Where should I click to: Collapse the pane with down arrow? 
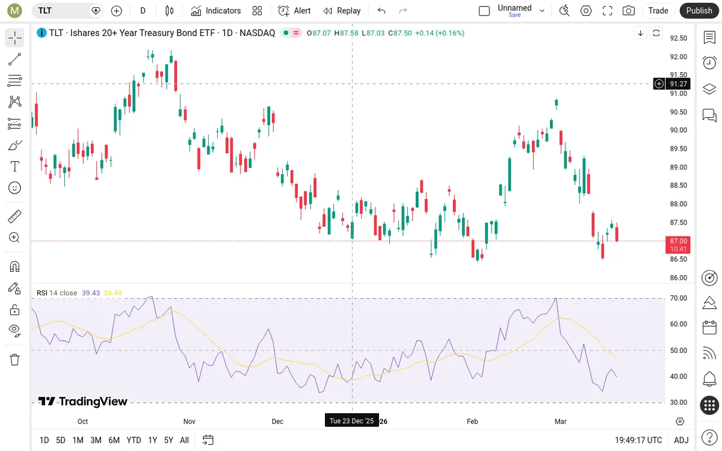pyautogui.click(x=640, y=33)
